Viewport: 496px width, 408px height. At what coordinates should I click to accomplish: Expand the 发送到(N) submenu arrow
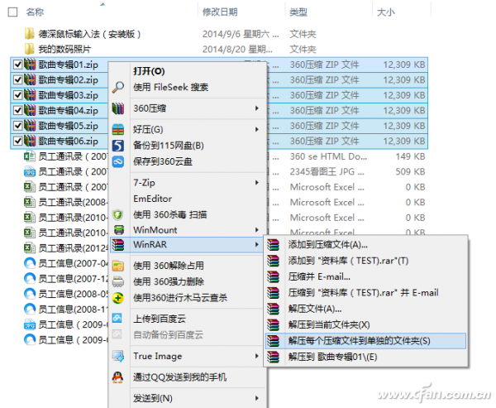pos(257,398)
